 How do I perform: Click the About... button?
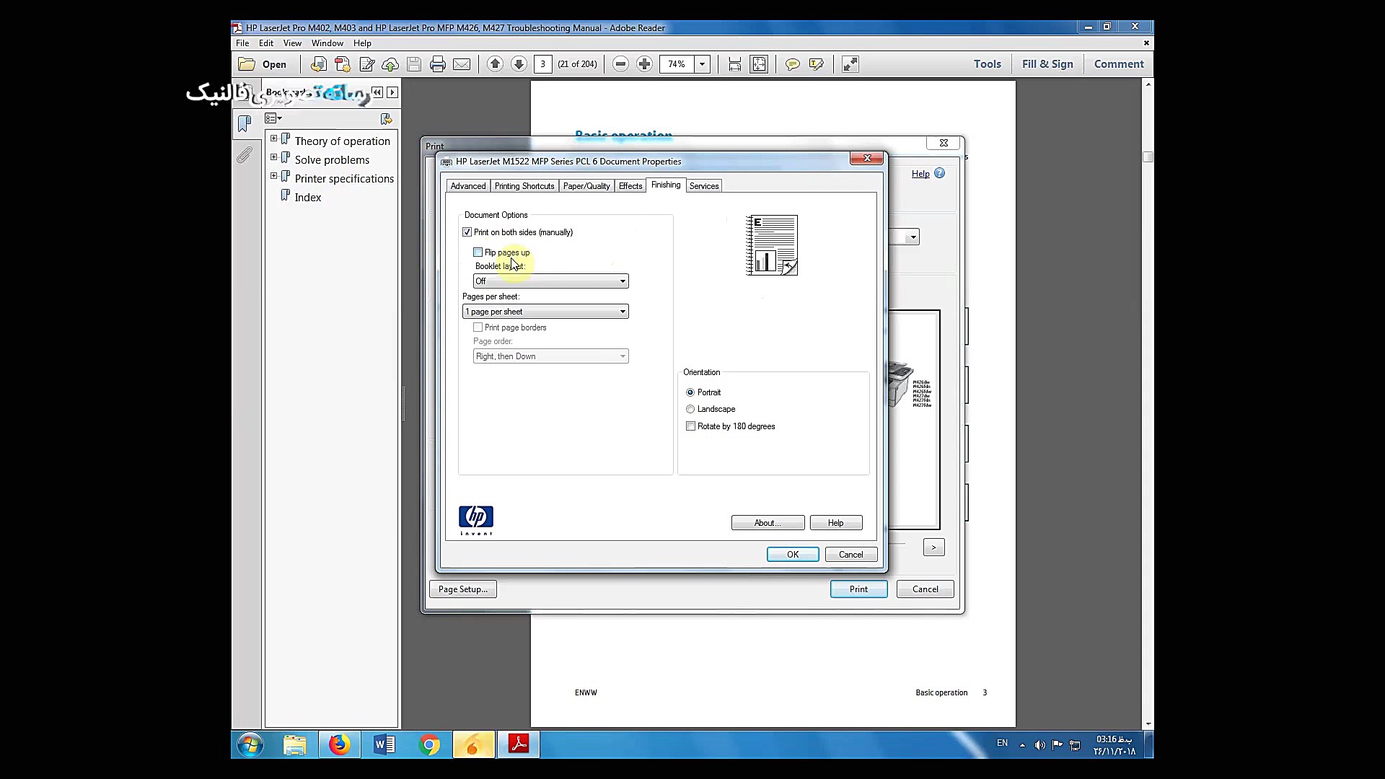click(x=768, y=523)
